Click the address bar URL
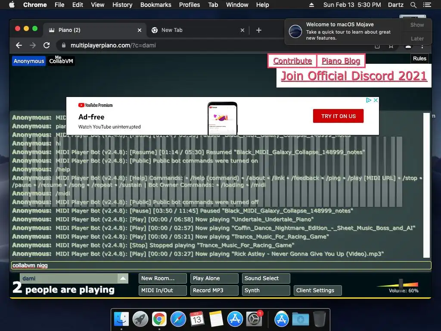 click(113, 45)
